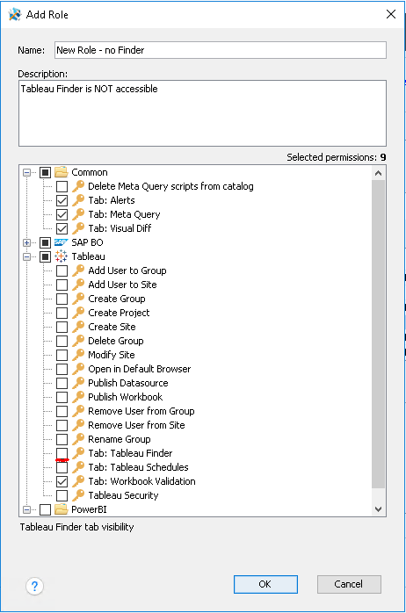Click key icon beside Tableau Security
The height and width of the screenshot is (613, 406).
(x=78, y=495)
